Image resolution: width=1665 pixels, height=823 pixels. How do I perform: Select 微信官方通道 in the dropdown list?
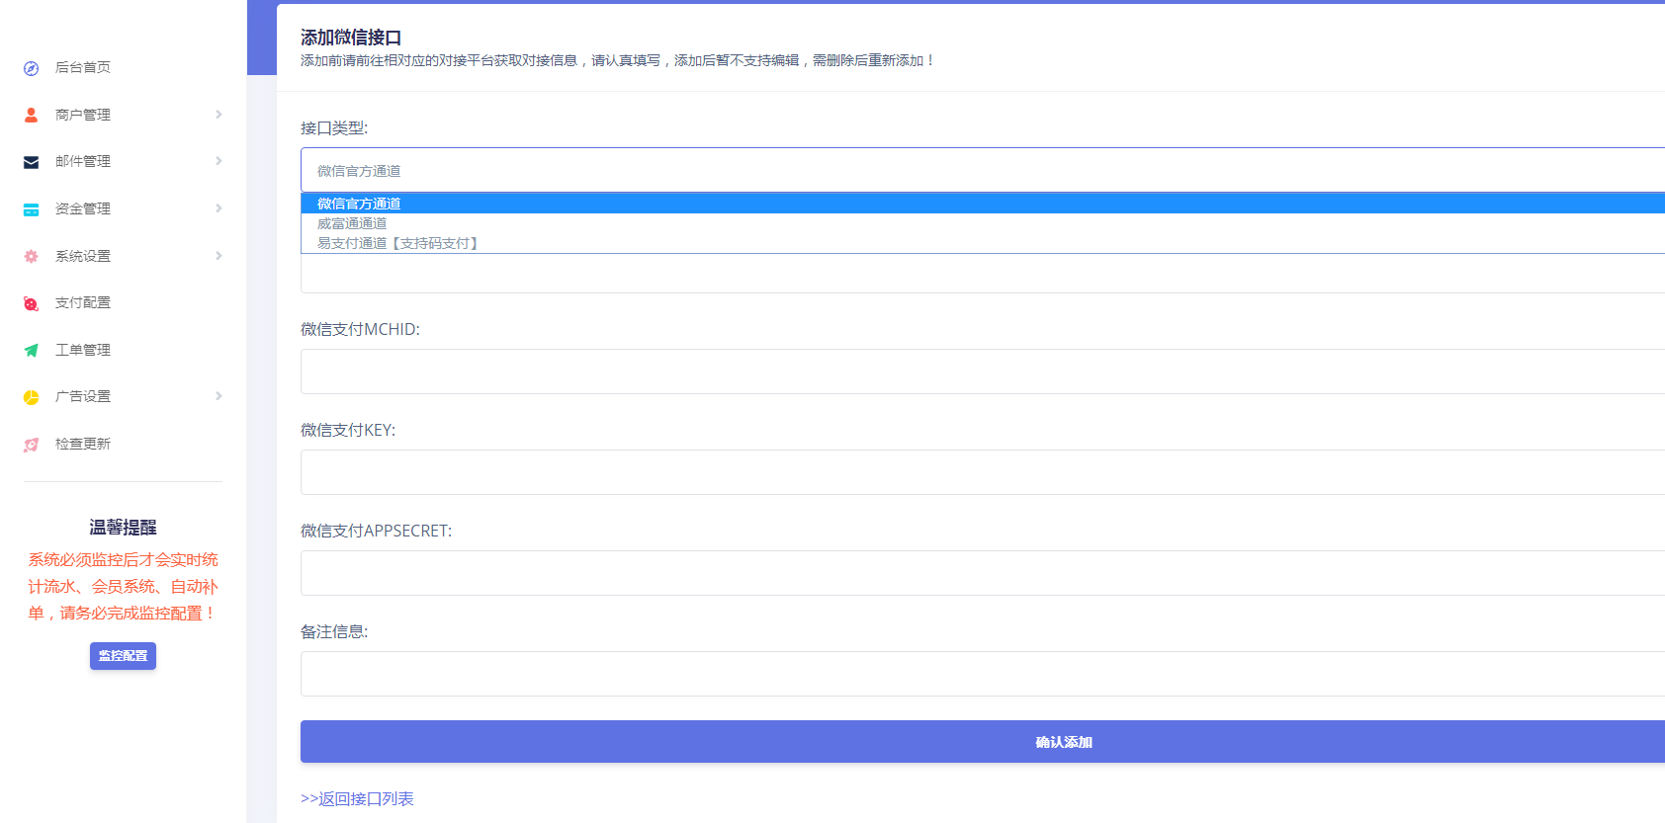click(359, 204)
